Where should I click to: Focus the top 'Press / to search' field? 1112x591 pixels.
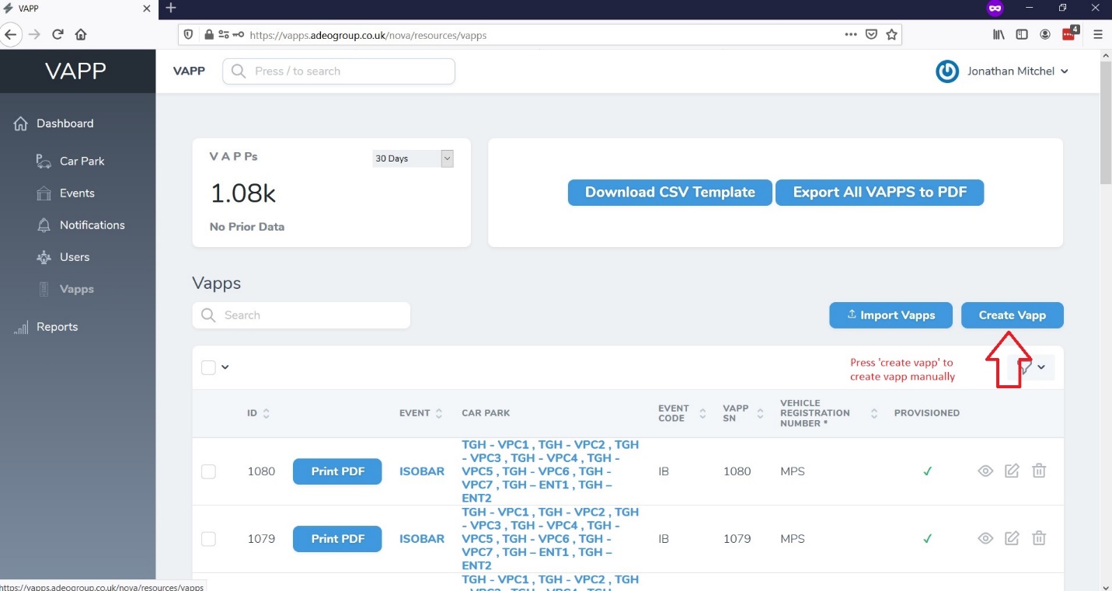pyautogui.click(x=339, y=71)
